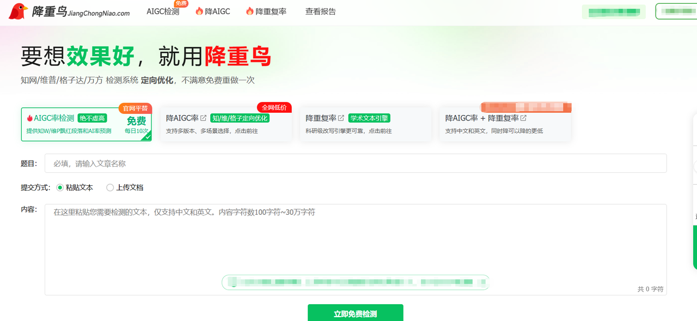Click the outlined button at the header's right edge
Image resolution: width=697 pixels, height=321 pixels.
(676, 11)
